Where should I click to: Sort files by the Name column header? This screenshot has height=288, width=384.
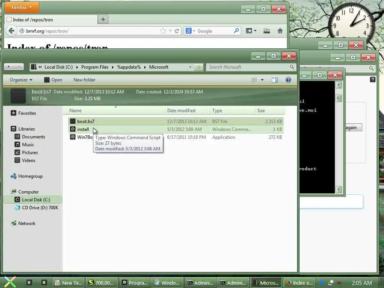[x=114, y=111]
